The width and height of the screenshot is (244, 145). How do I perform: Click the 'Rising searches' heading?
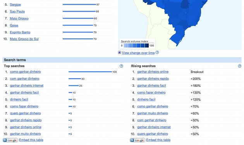coord(143,66)
